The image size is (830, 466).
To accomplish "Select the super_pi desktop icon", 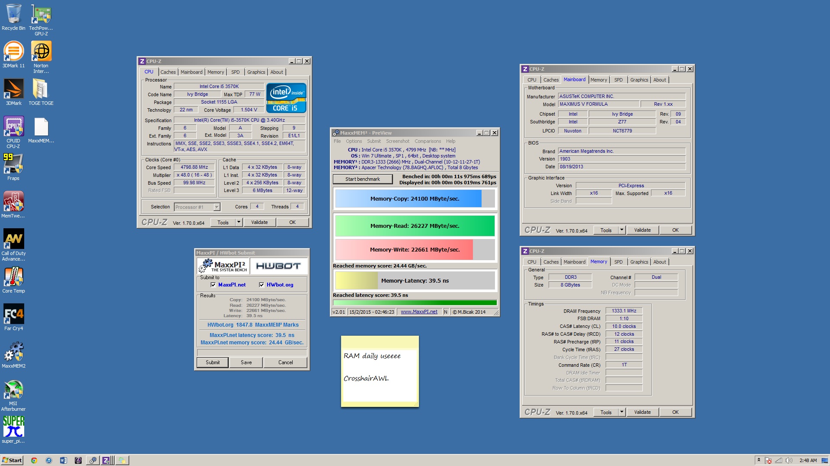I will pyautogui.click(x=13, y=430).
